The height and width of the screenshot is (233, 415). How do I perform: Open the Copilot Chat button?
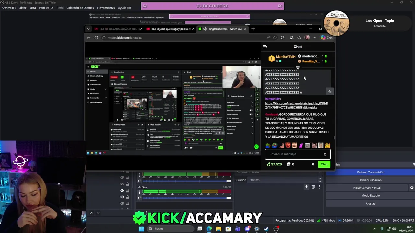[326, 38]
